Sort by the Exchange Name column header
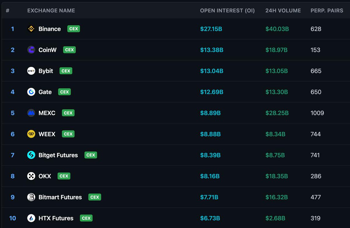The height and width of the screenshot is (228, 350). [x=51, y=10]
